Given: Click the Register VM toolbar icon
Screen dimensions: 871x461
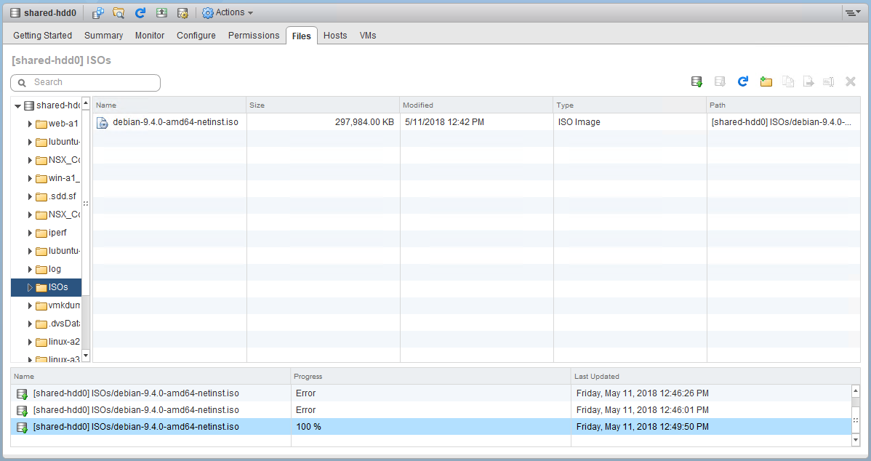Looking at the screenshot, I should click(x=97, y=13).
